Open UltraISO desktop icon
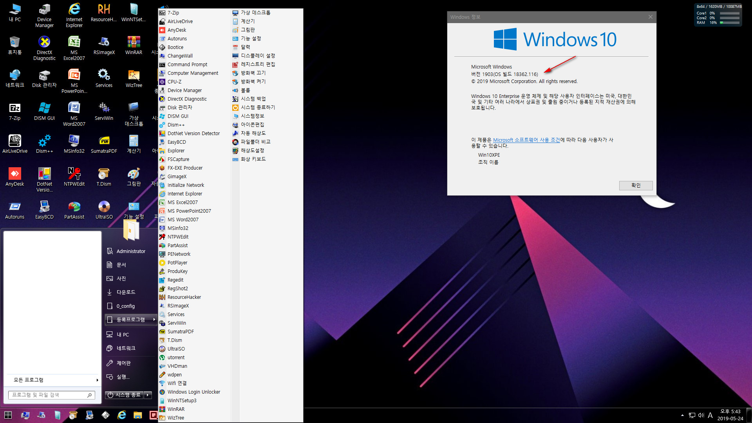This screenshot has height=423, width=752. (x=104, y=210)
